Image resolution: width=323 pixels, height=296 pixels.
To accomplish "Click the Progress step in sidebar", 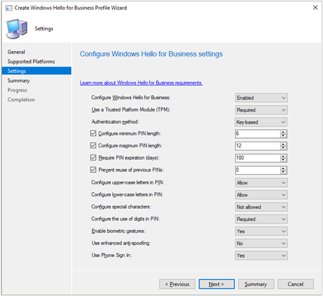I will click(18, 90).
